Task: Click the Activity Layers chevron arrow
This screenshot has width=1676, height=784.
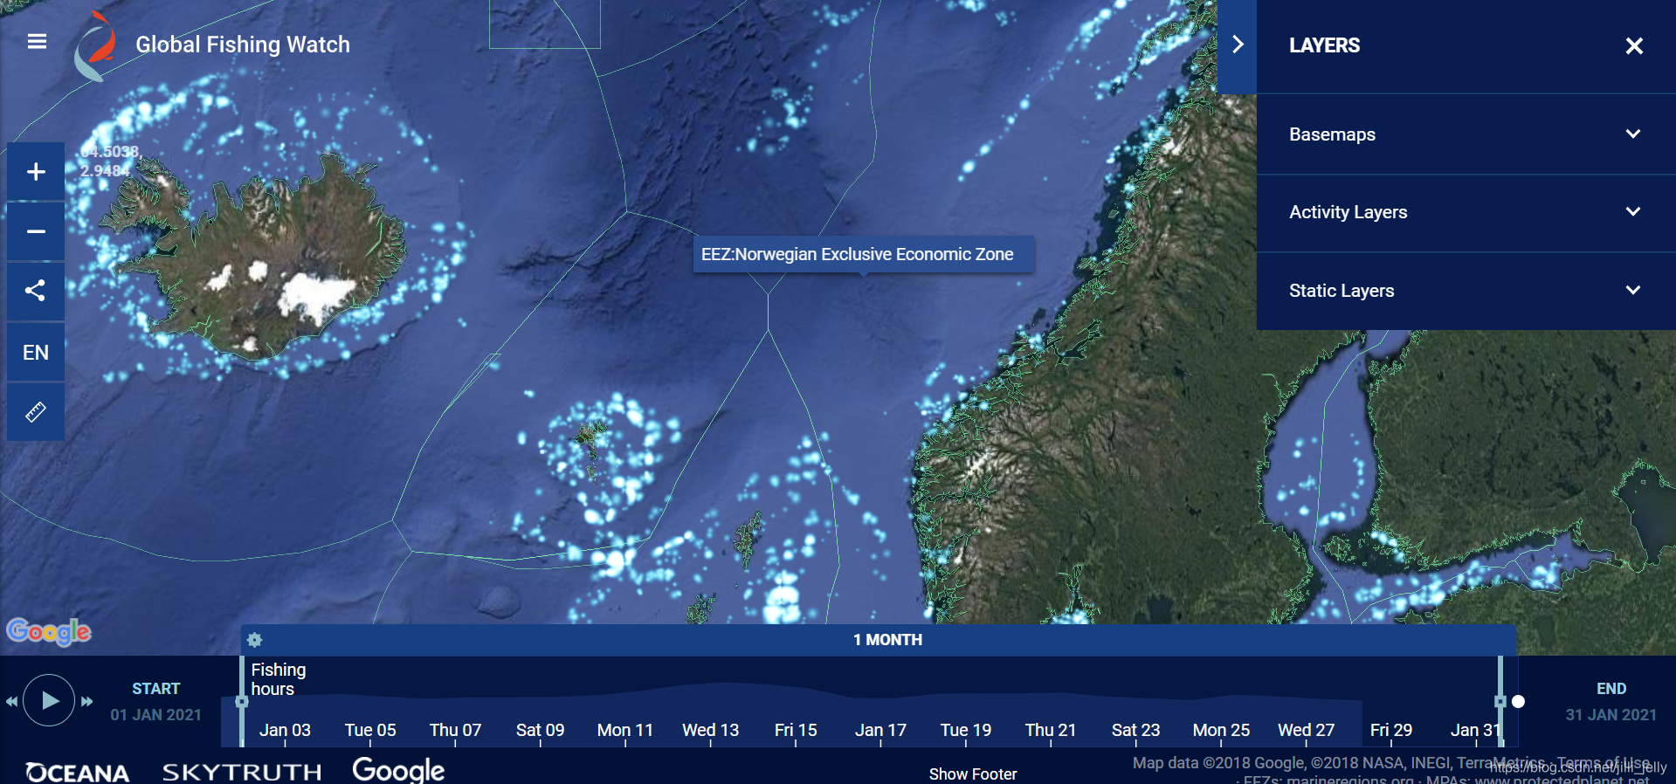Action: (x=1633, y=211)
